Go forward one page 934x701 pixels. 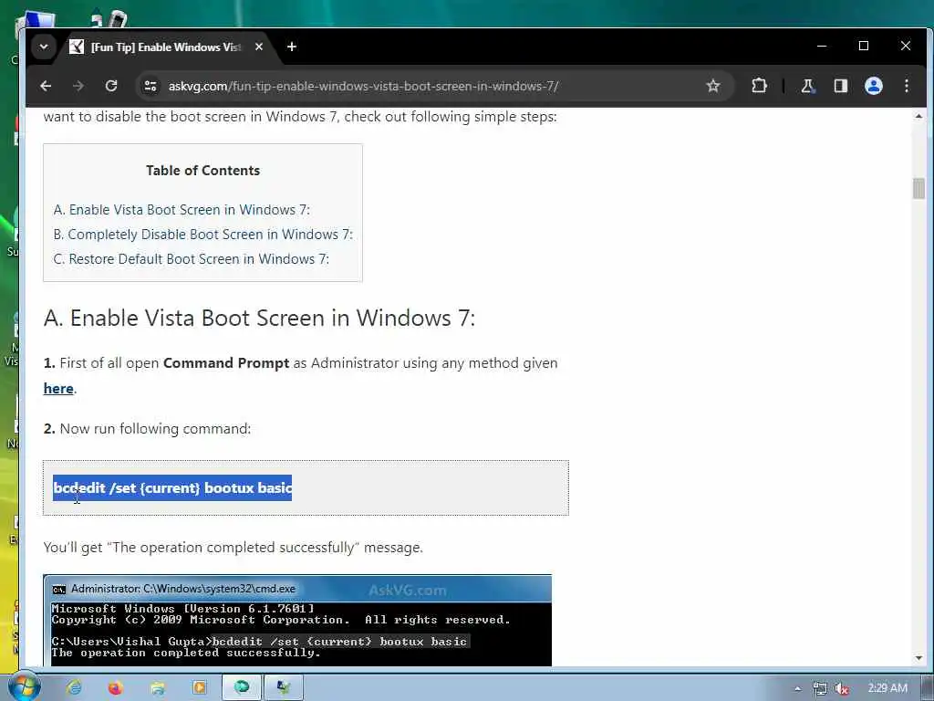(x=78, y=86)
